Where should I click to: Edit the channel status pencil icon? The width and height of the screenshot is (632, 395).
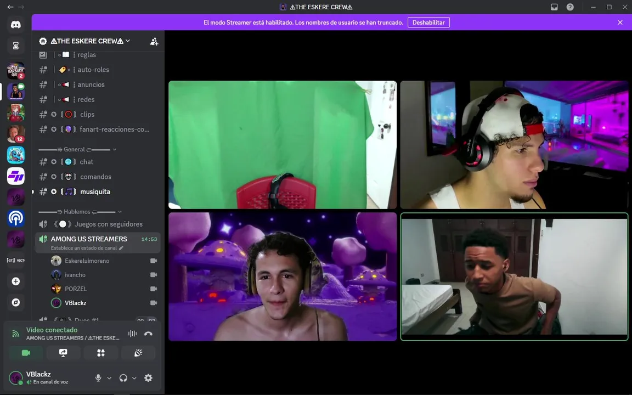pos(121,248)
